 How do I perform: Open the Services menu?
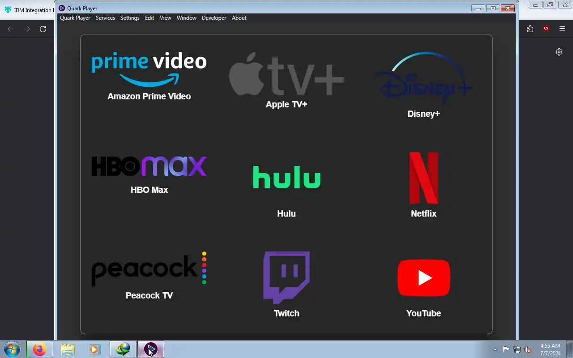[x=105, y=18]
